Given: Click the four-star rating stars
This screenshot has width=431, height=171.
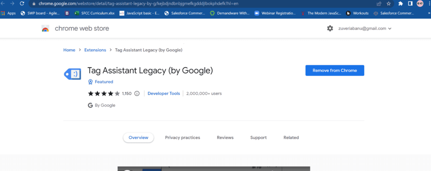Looking at the screenshot, I should click(x=104, y=94).
